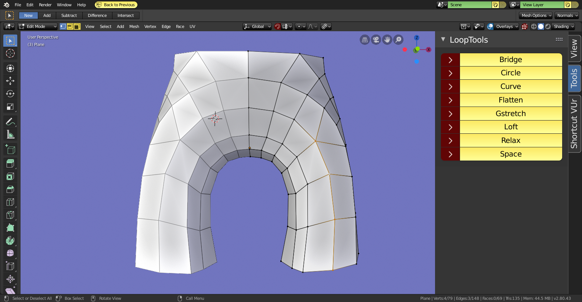Toggle face select mode

pos(77,26)
